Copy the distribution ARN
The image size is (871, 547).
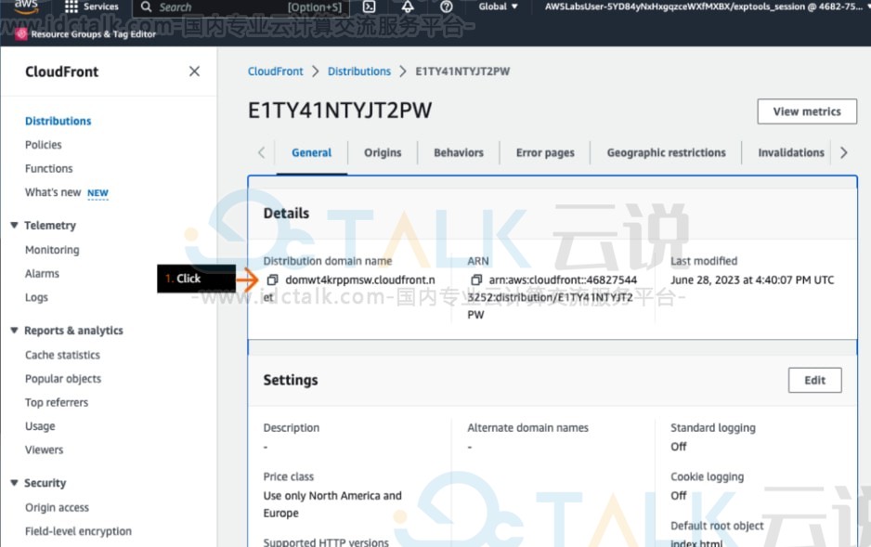[x=476, y=280]
